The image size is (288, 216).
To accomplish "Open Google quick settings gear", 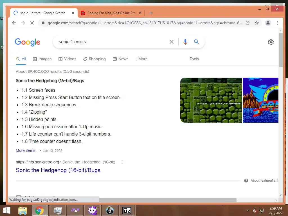I will 271,42.
